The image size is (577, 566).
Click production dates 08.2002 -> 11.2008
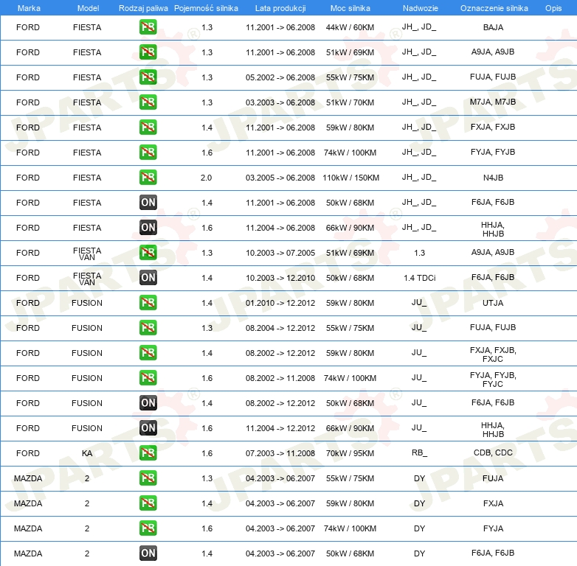[x=280, y=378]
